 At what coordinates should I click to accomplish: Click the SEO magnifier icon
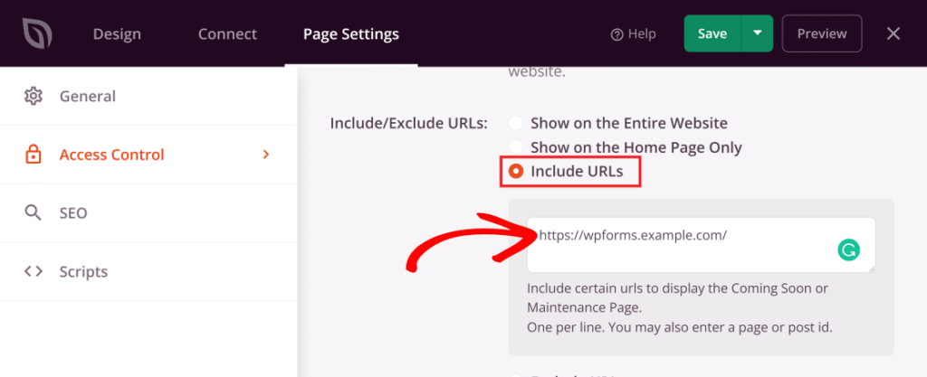point(33,213)
